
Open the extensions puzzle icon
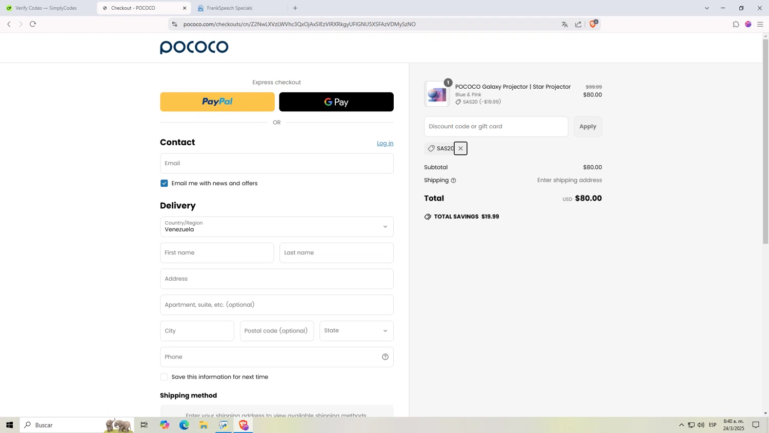point(736,24)
